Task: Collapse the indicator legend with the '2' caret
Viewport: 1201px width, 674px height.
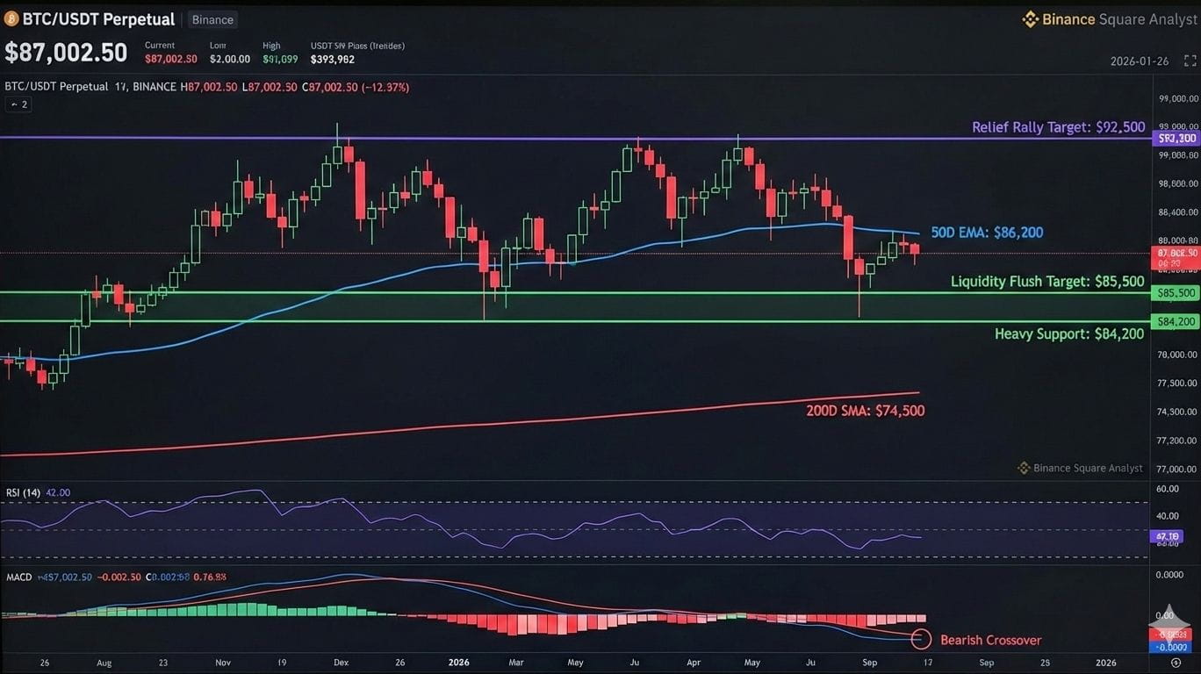Action: 18,104
